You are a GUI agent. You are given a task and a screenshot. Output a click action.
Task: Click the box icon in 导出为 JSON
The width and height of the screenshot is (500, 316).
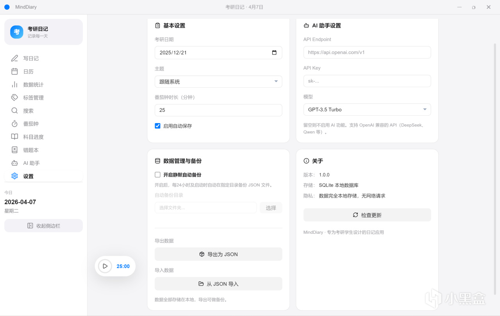coord(202,254)
